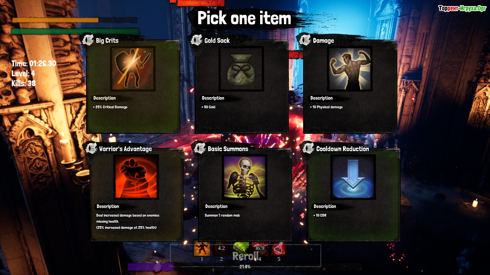This screenshot has width=490, height=275.
Task: Click ability slot 4 cooldown icon
Action: point(260,249)
